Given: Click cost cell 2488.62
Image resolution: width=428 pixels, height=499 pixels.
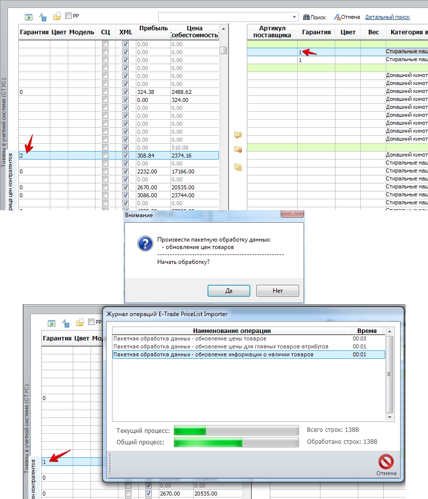Looking at the screenshot, I should pos(195,92).
